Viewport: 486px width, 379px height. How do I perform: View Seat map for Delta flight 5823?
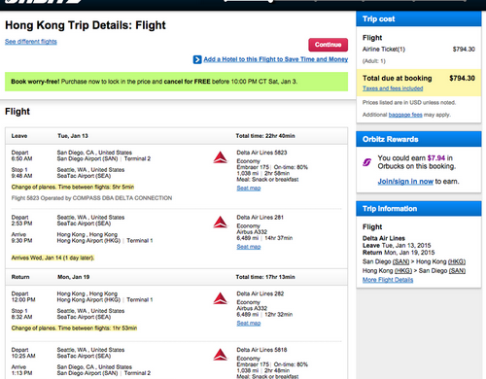[249, 189]
